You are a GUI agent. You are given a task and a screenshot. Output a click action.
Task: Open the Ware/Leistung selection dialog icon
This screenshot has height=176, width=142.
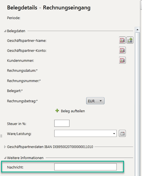point(122,134)
